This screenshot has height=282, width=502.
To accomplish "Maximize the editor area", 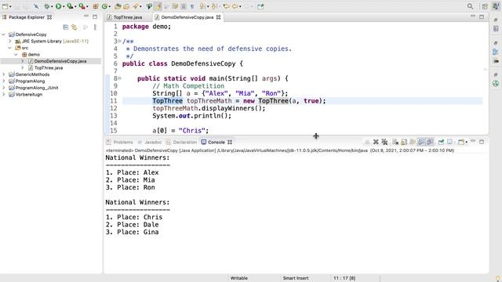I will point(482,16).
